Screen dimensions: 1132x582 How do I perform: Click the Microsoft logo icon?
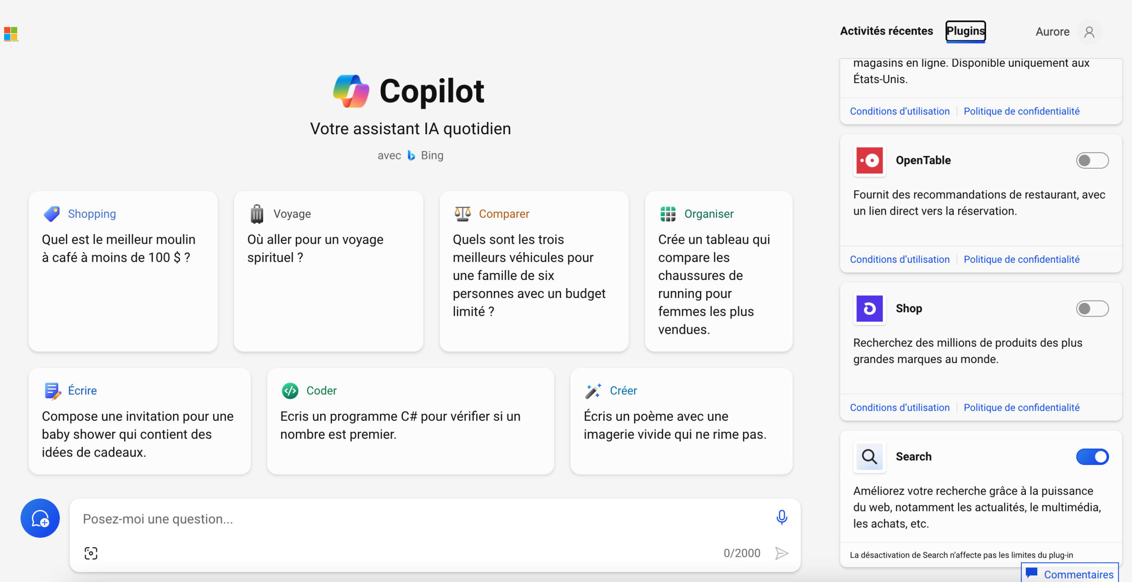tap(11, 34)
